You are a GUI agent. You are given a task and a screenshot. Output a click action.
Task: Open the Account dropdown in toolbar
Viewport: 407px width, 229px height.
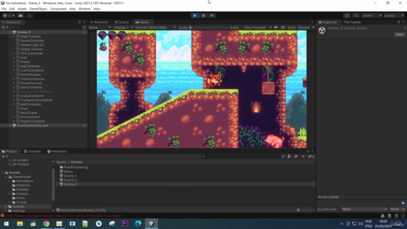click(x=9, y=15)
